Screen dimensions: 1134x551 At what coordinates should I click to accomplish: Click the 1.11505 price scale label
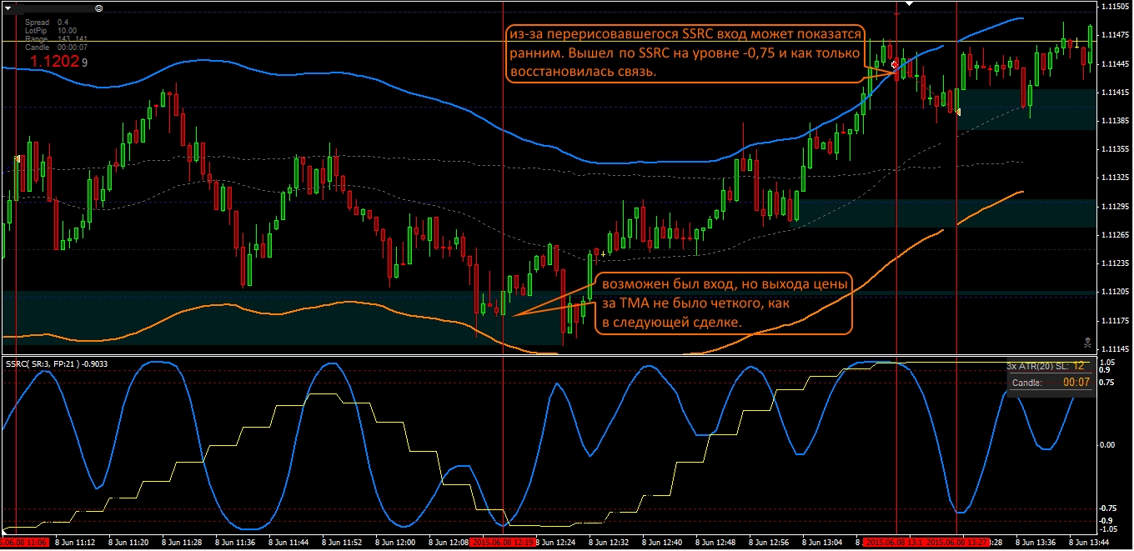coord(1115,7)
